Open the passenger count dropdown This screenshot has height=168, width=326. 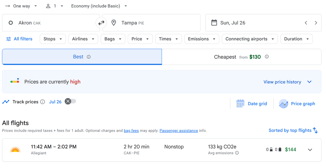click(x=55, y=6)
